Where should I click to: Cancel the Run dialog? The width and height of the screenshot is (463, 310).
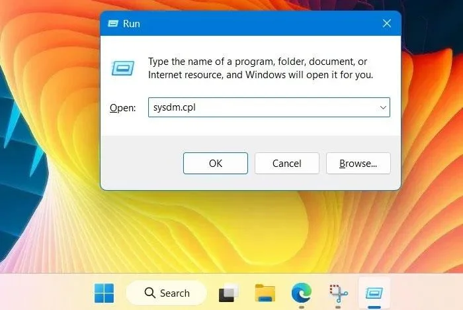286,164
